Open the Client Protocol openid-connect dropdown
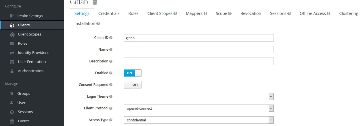 click(199, 108)
